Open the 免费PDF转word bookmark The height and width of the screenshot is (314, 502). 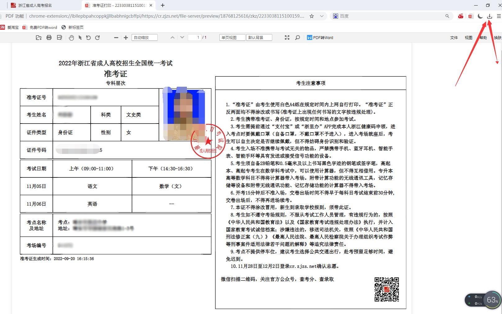pos(43,27)
